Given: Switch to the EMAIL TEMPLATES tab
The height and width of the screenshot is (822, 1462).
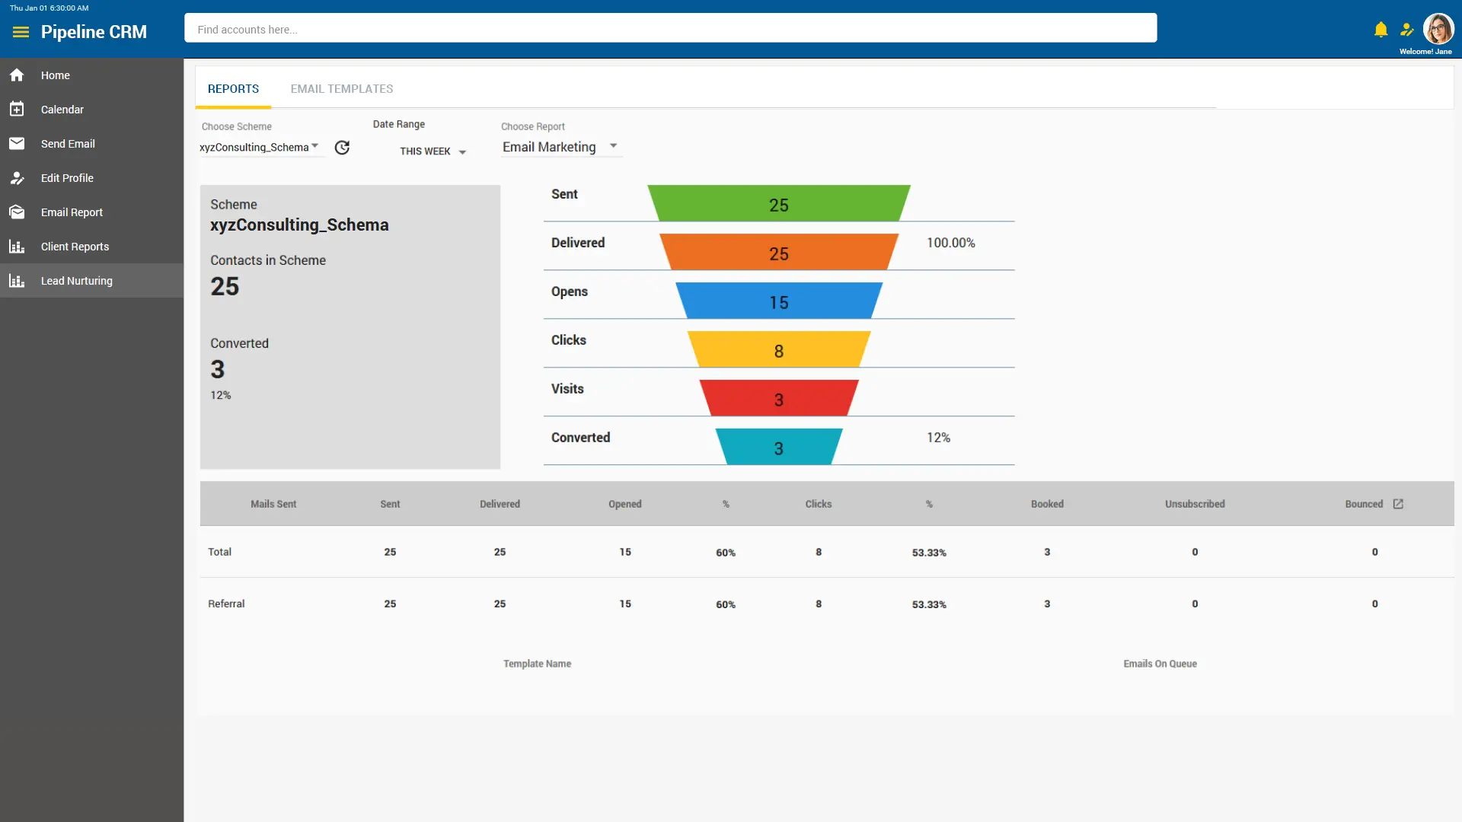Looking at the screenshot, I should click(x=341, y=88).
